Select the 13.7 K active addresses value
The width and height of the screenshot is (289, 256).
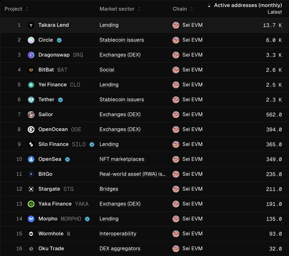[x=272, y=25]
